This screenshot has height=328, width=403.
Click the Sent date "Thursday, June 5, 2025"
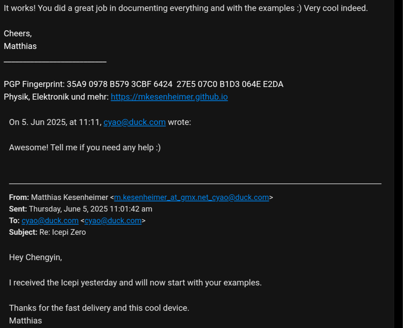tap(69, 209)
